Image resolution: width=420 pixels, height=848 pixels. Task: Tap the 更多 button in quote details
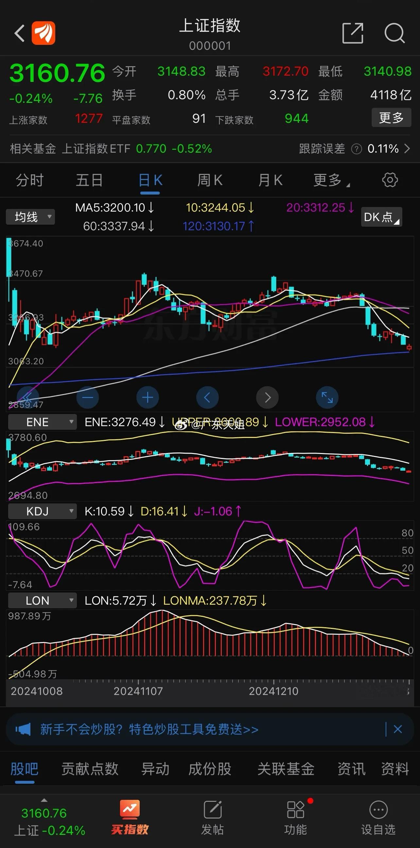coord(391,118)
